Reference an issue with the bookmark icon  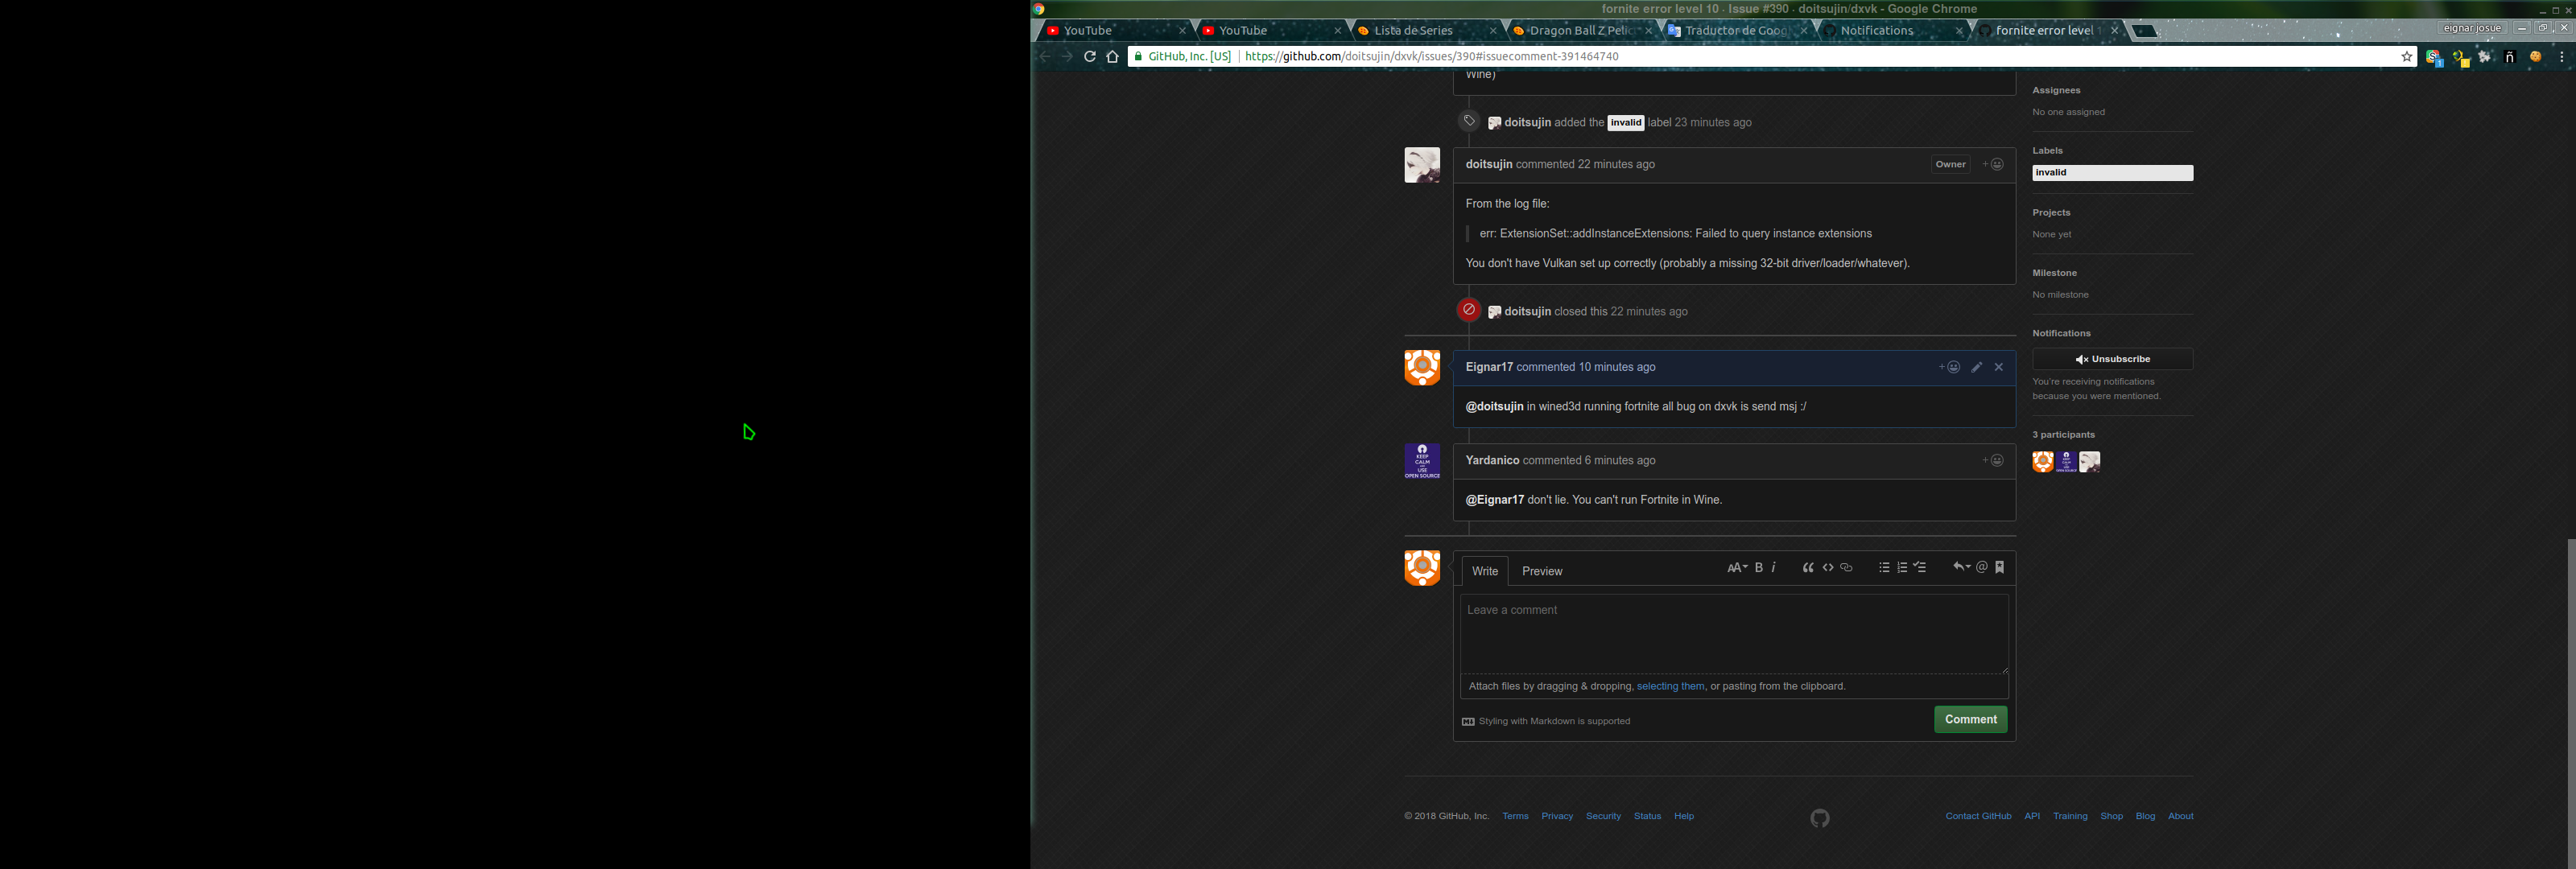[x=2000, y=568]
